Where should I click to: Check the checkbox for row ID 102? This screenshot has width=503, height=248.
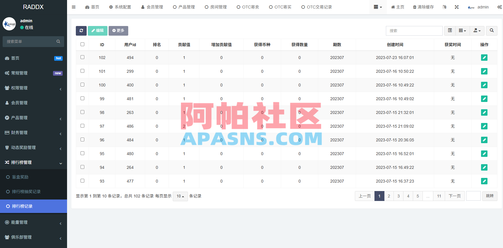click(x=82, y=57)
